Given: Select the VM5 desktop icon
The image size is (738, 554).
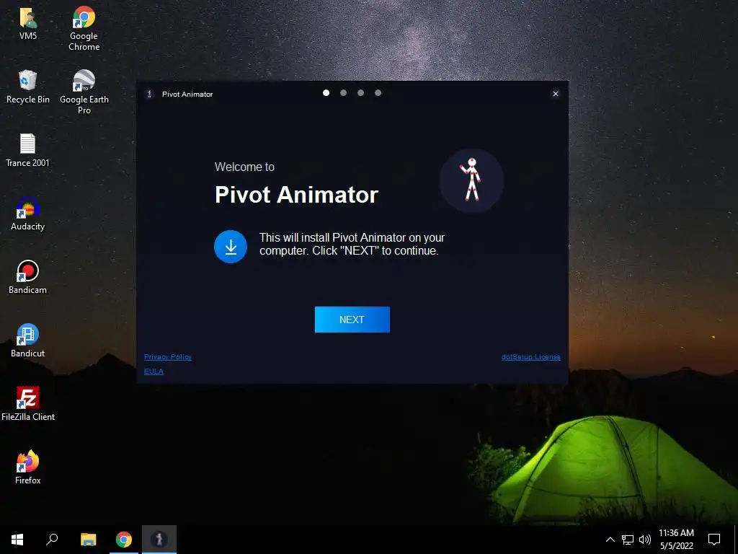Looking at the screenshot, I should click(x=28, y=24).
